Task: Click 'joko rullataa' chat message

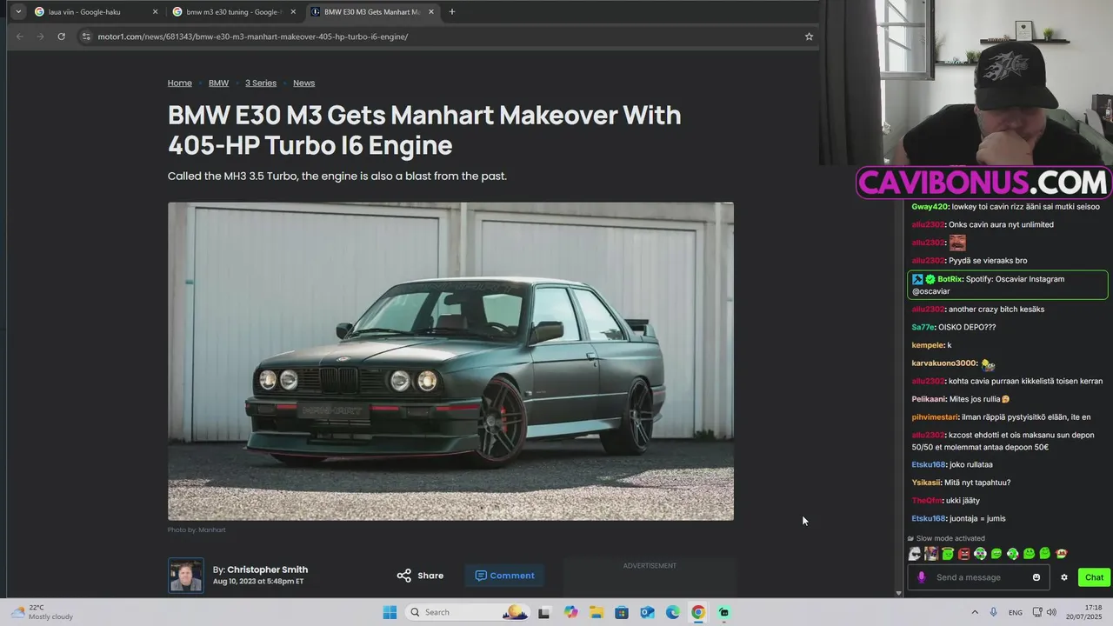Action: [971, 464]
